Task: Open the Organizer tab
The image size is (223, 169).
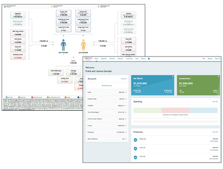Action: tap(103, 59)
